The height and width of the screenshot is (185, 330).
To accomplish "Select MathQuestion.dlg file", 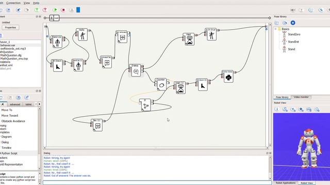I will coord(11,55).
